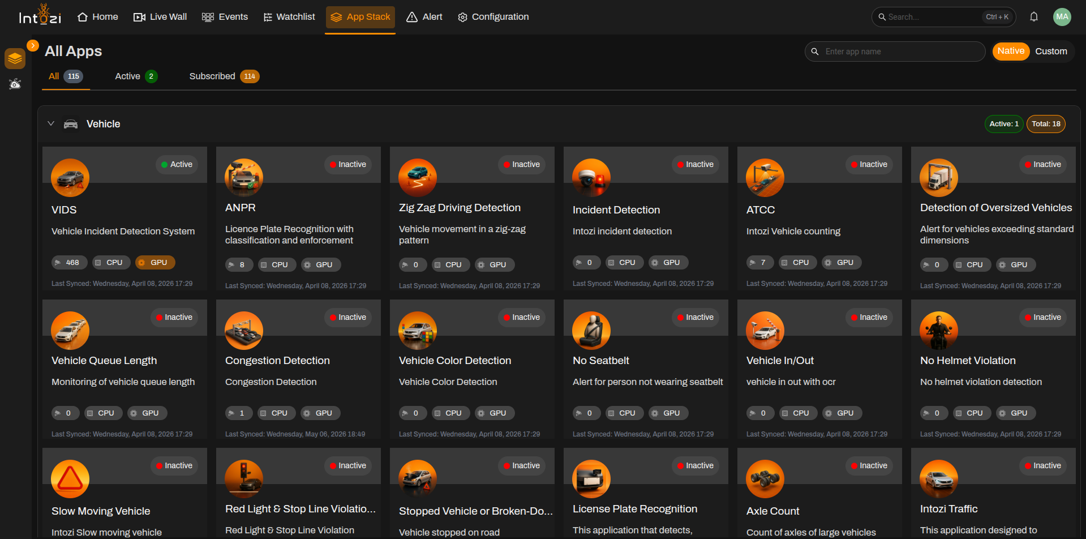Image resolution: width=1086 pixels, height=539 pixels.
Task: Go to the Live Wall menu
Action: [160, 17]
